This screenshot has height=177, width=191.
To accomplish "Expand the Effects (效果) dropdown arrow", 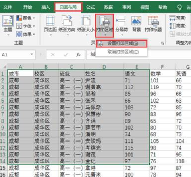I will click(x=34, y=34).
